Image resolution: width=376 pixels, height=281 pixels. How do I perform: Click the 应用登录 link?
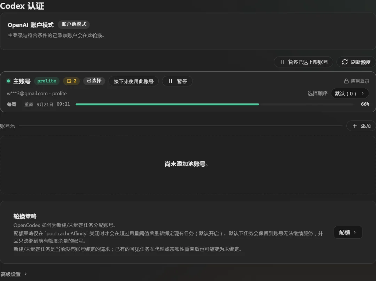(x=357, y=81)
